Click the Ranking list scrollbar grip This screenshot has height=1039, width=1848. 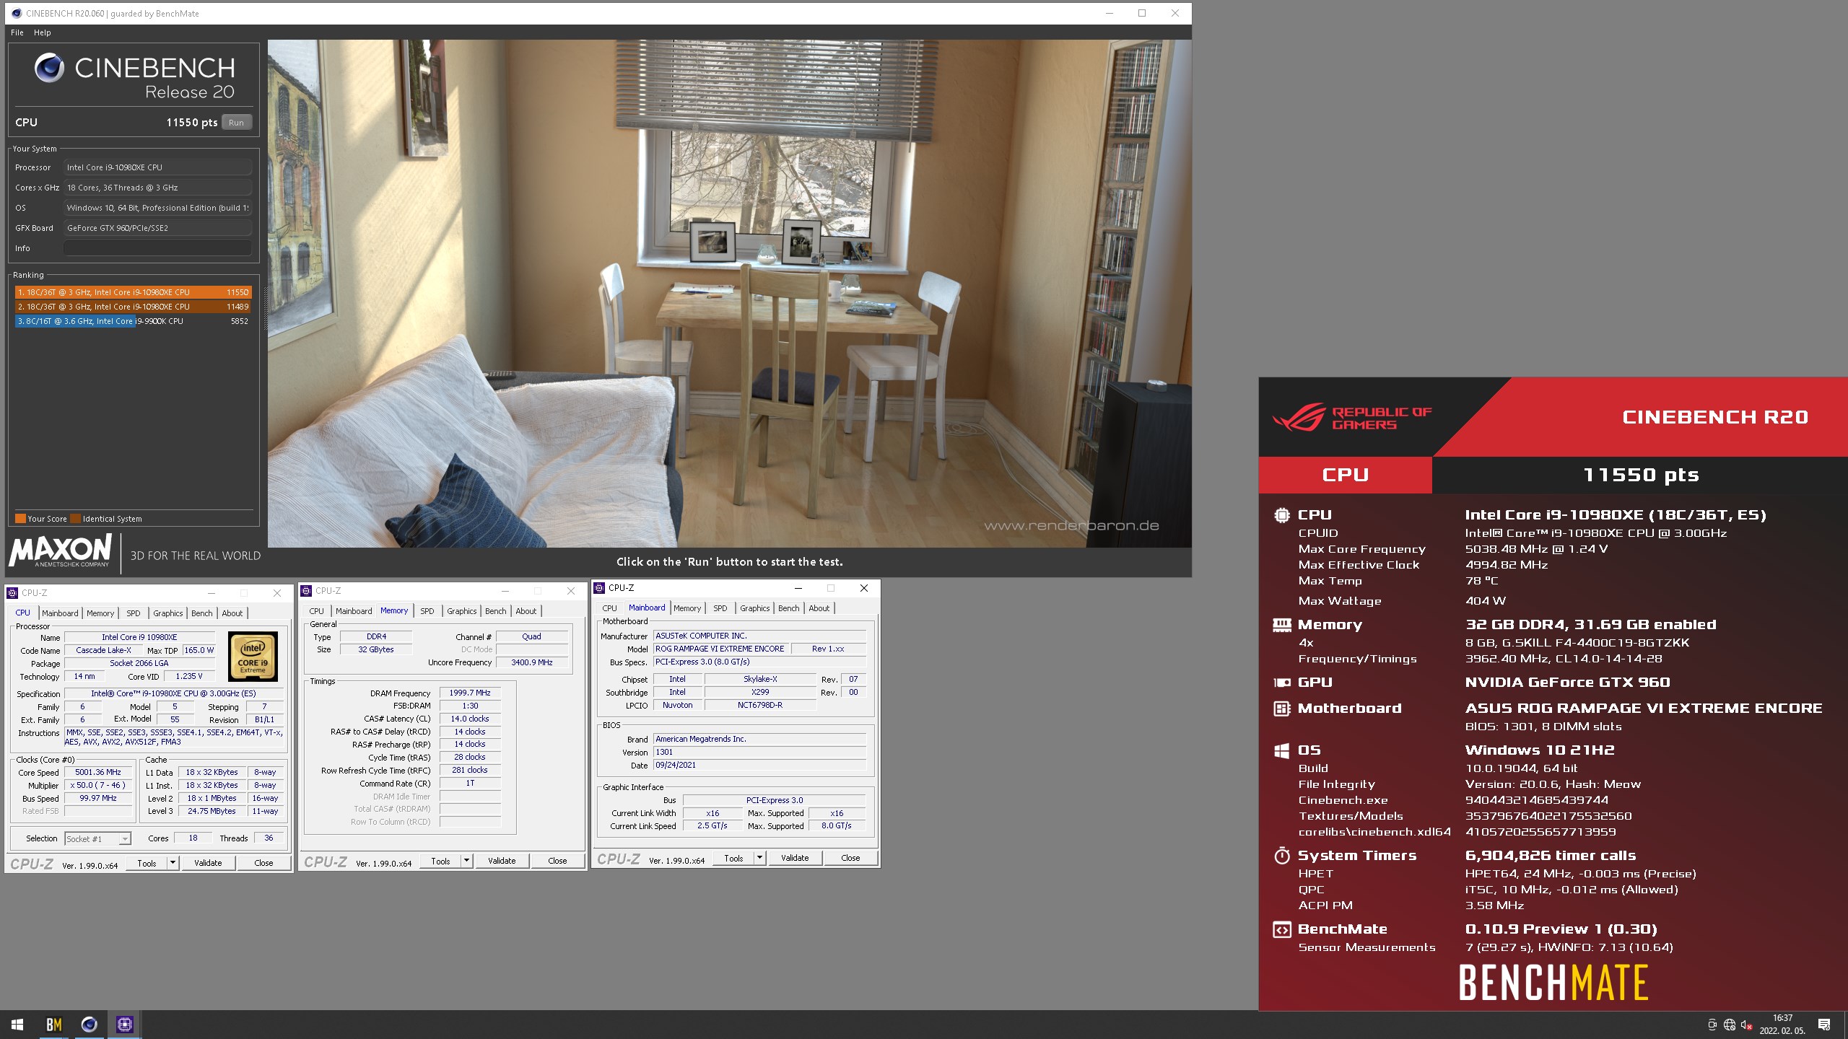coord(264,309)
